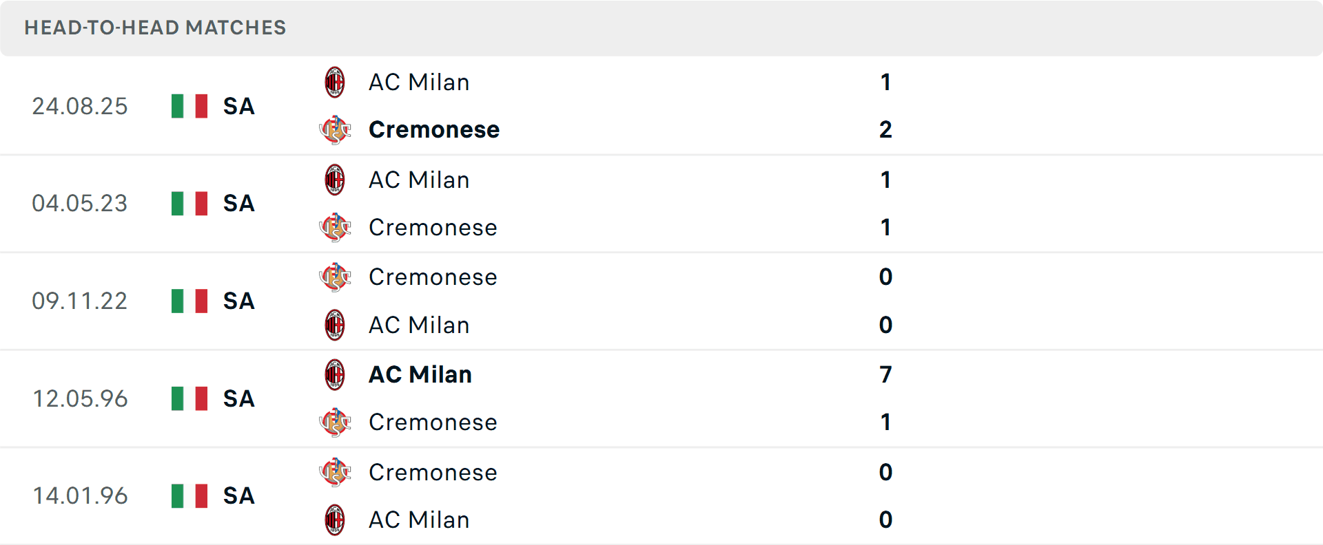This screenshot has width=1323, height=545.
Task: Click the Italian flag in the 14.01.96 row
Action: [x=189, y=495]
